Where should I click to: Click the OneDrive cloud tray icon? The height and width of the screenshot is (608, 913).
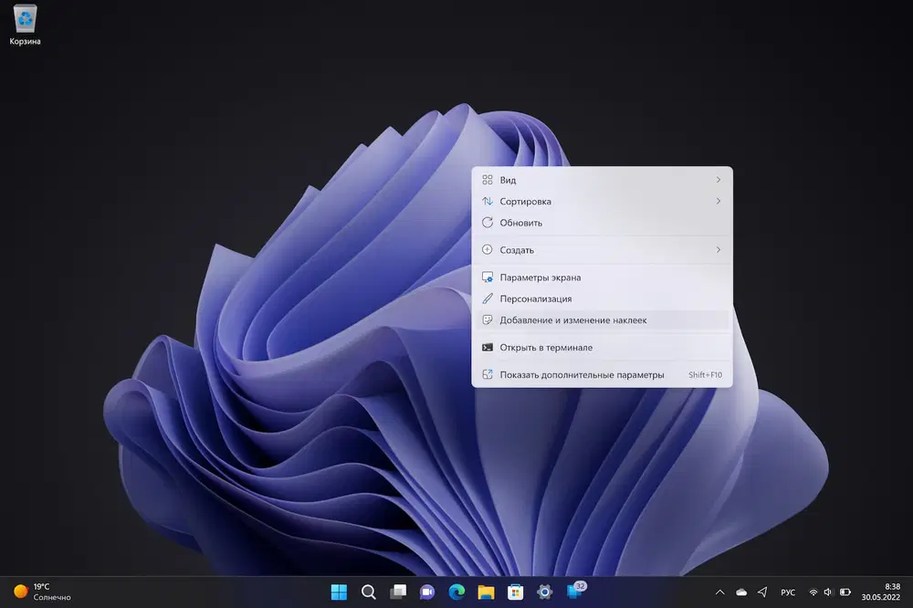tap(741, 592)
